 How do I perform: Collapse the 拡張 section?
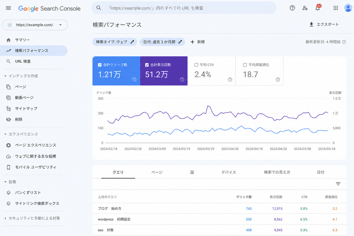(5, 182)
